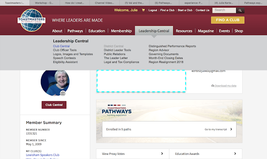This screenshot has height=159, width=267.
Task: Open the View Proxy Votes chevron
Action: pyautogui.click(x=162, y=154)
